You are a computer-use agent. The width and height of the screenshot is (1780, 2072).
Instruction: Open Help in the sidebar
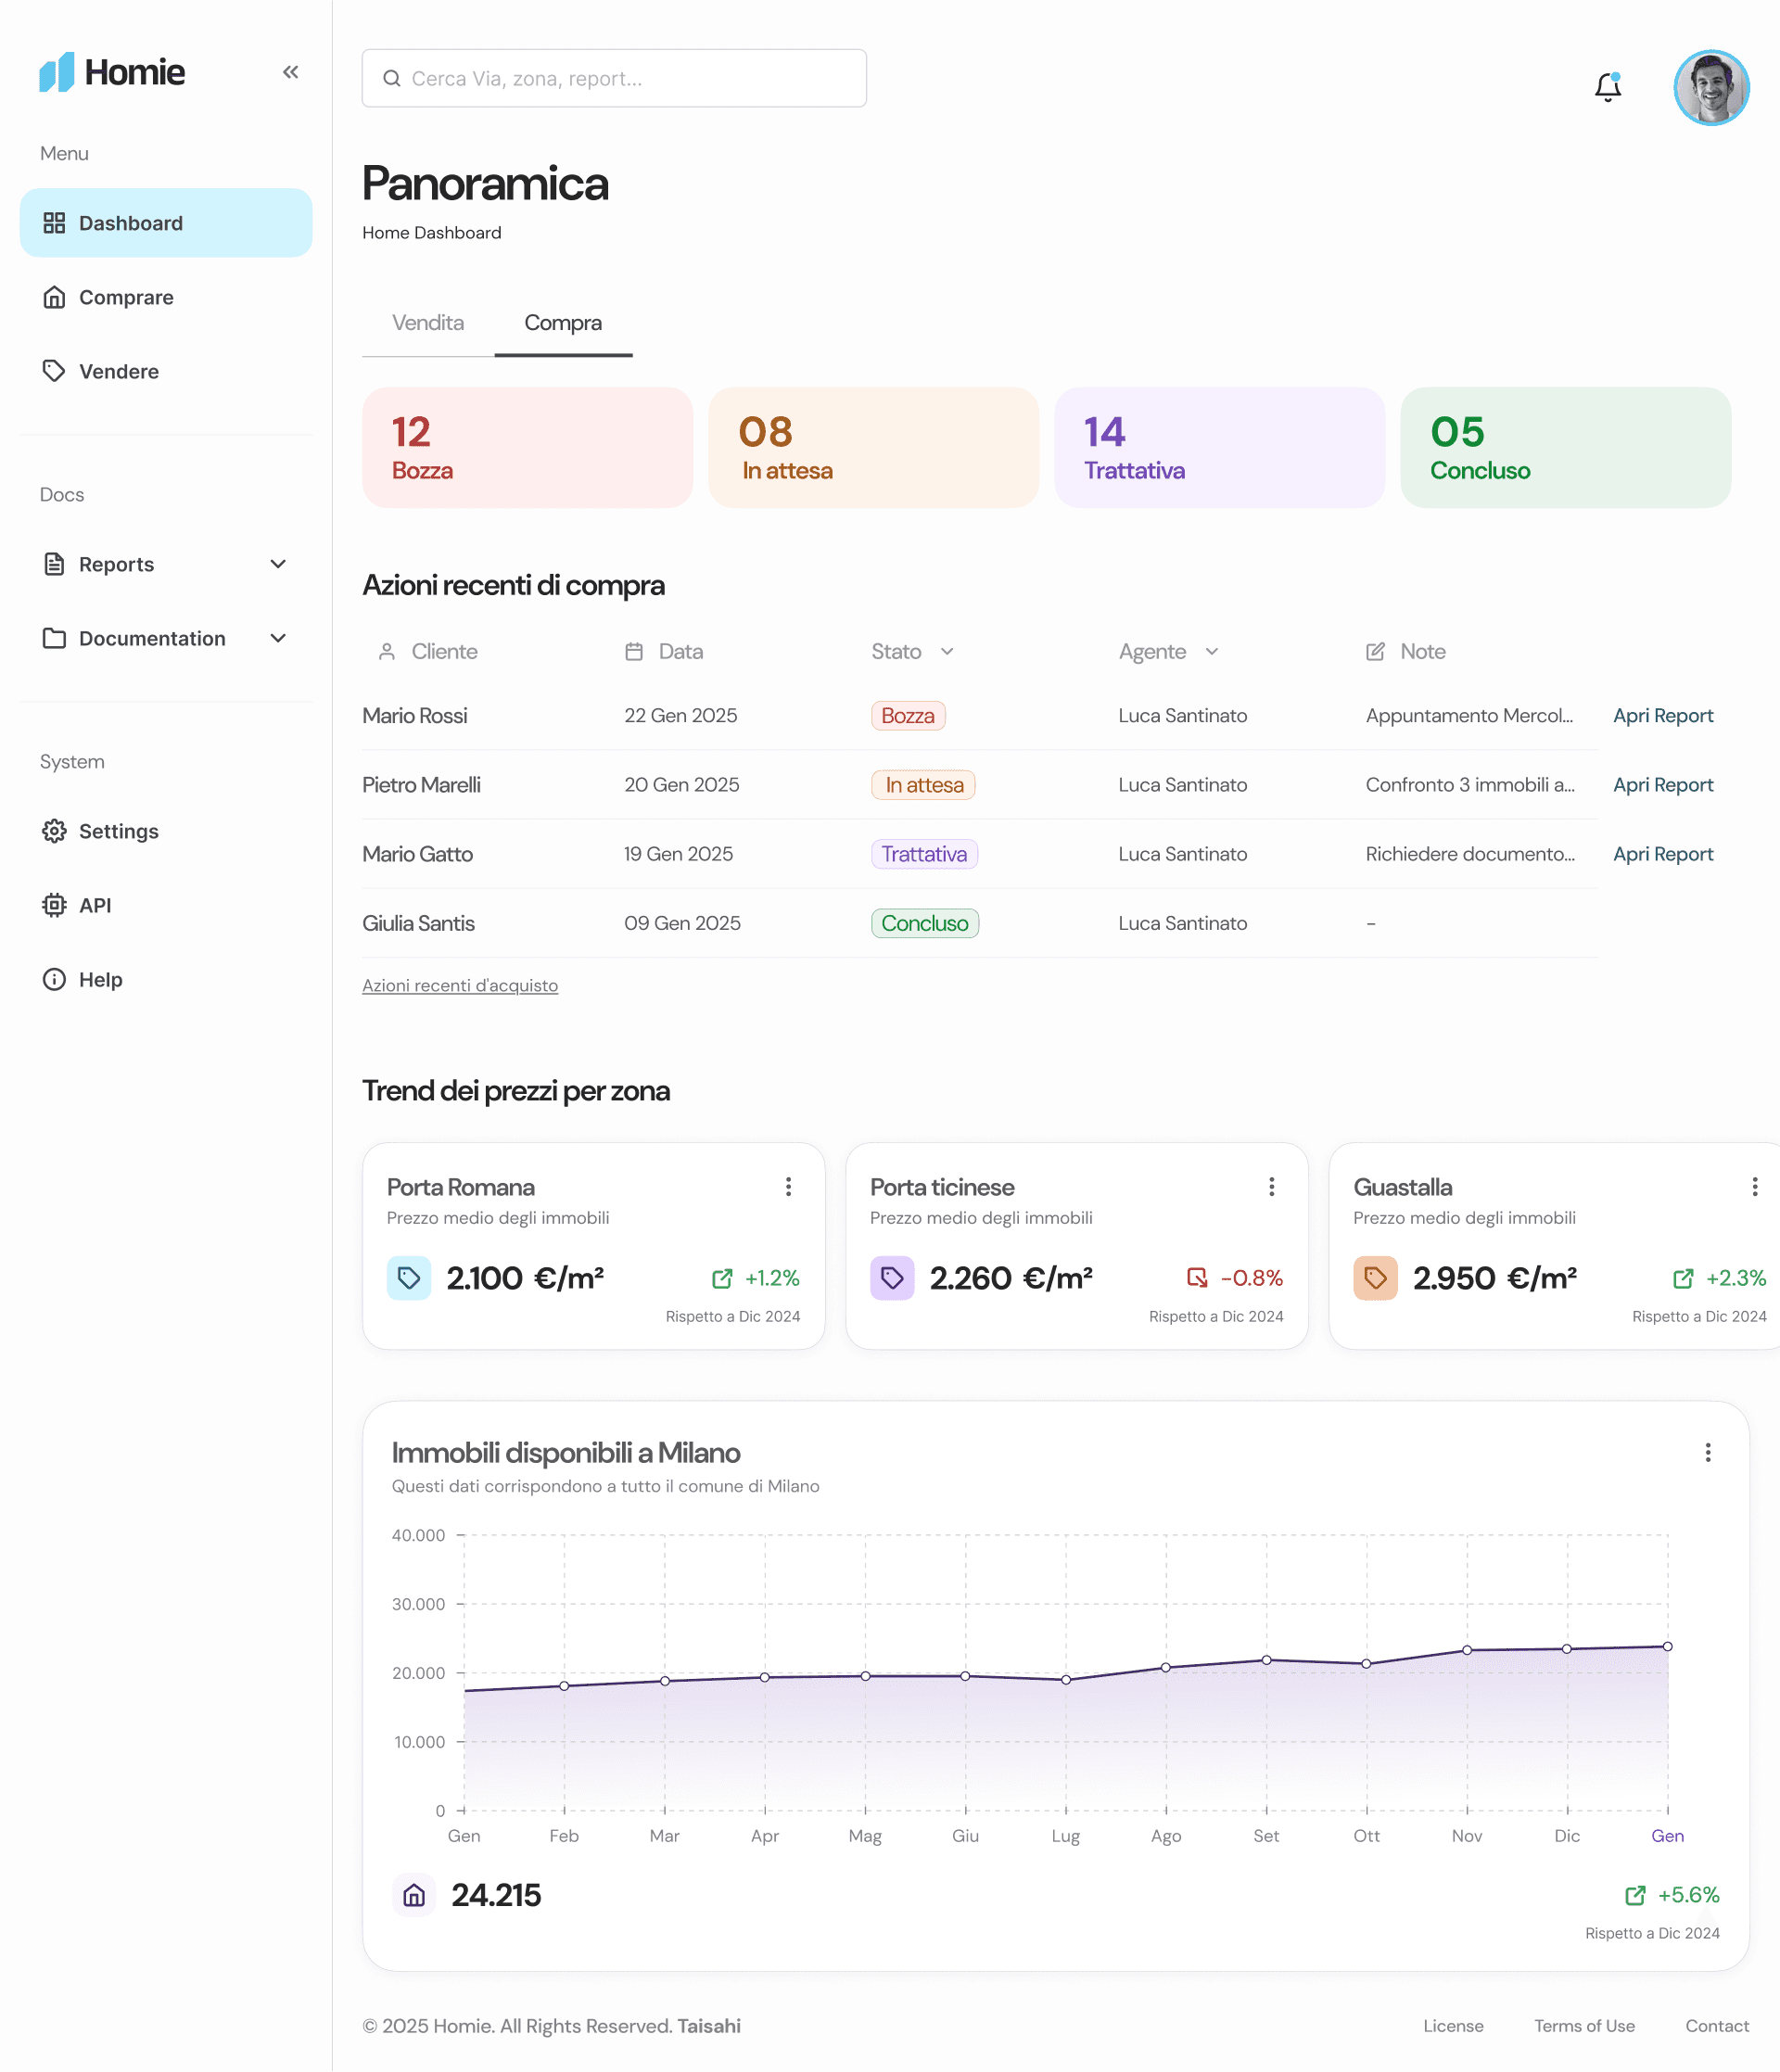click(x=166, y=979)
